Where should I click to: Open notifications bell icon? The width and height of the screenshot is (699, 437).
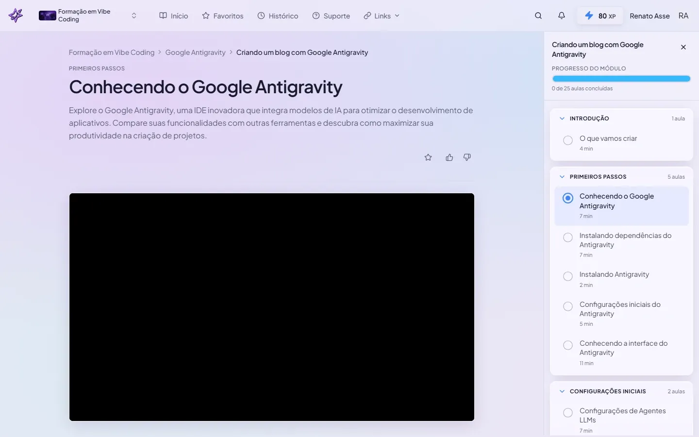coord(562,16)
